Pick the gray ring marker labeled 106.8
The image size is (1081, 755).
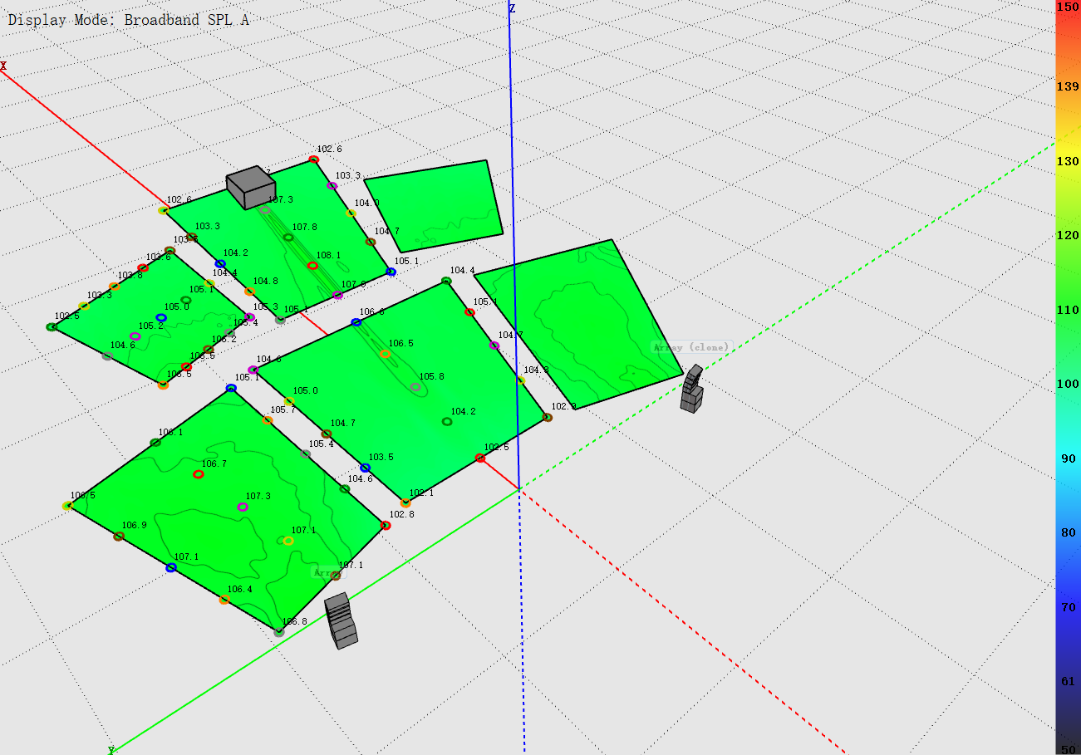point(279,632)
